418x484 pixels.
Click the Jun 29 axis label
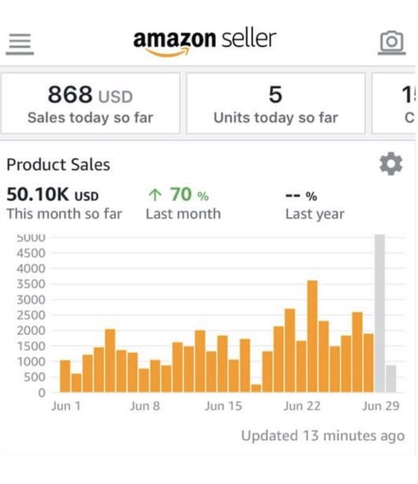pos(381,406)
